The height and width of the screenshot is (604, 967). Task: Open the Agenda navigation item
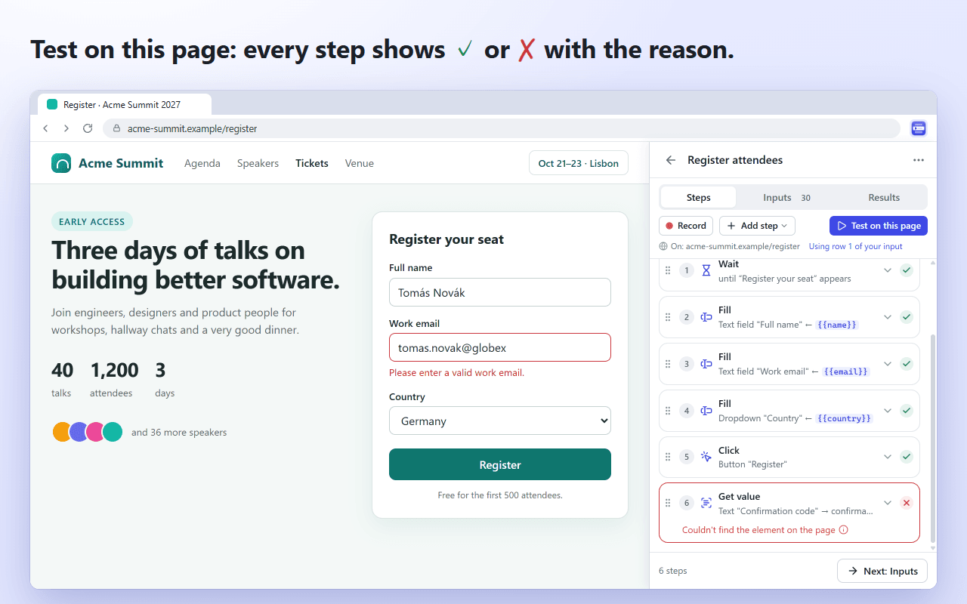tap(202, 163)
